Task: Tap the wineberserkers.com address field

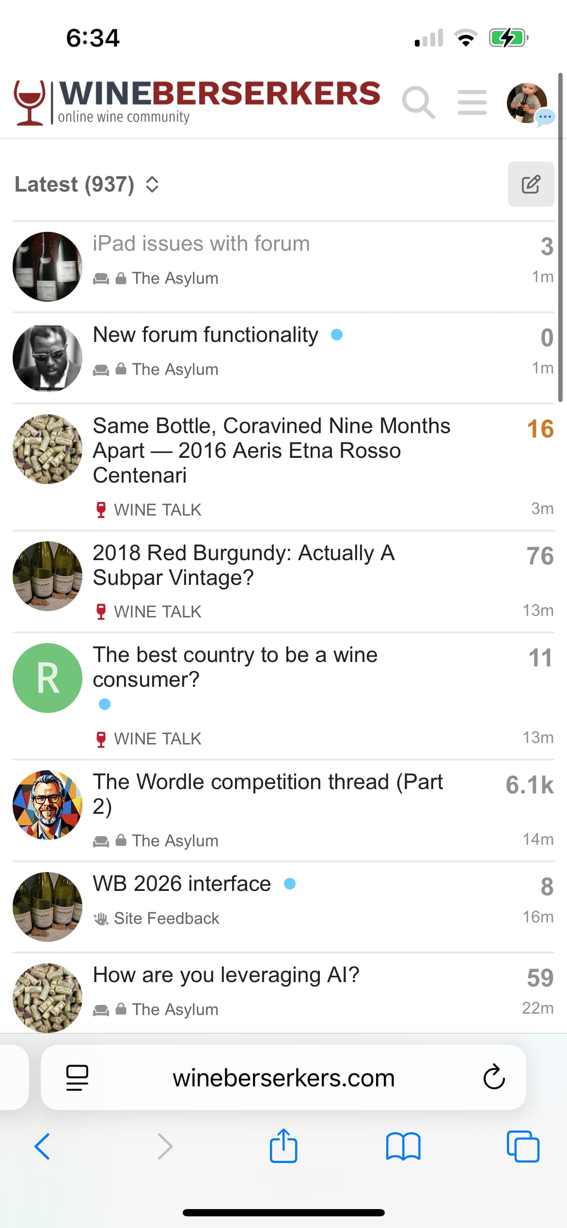Action: click(283, 1077)
